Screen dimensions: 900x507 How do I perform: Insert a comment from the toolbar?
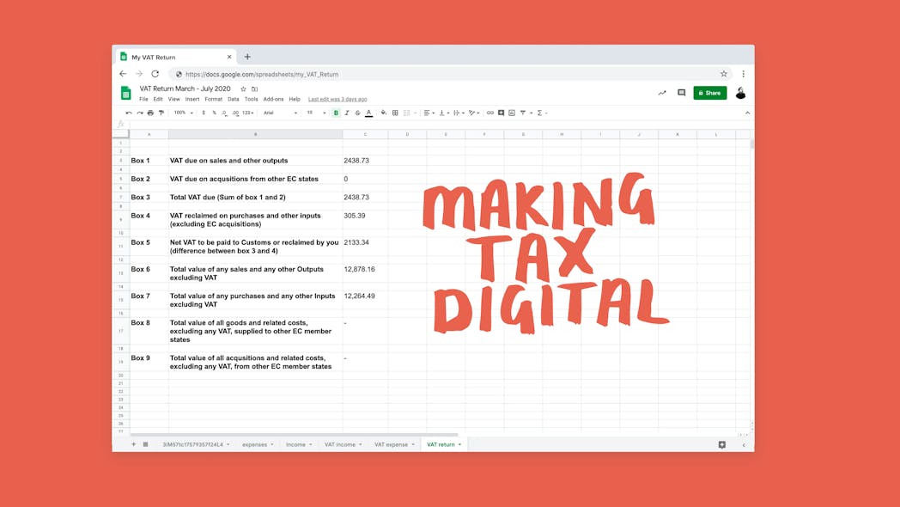click(x=501, y=113)
